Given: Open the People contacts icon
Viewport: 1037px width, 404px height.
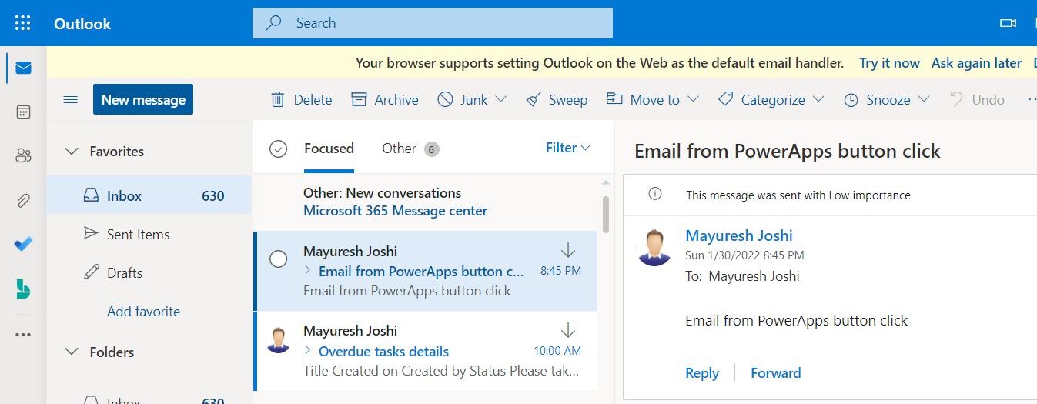Looking at the screenshot, I should click(x=23, y=156).
